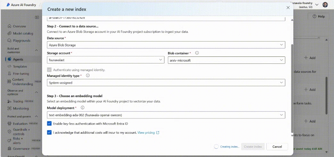This screenshot has height=157, width=334.
Task: Click the Model deployment info icon
Action: pos(83,108)
